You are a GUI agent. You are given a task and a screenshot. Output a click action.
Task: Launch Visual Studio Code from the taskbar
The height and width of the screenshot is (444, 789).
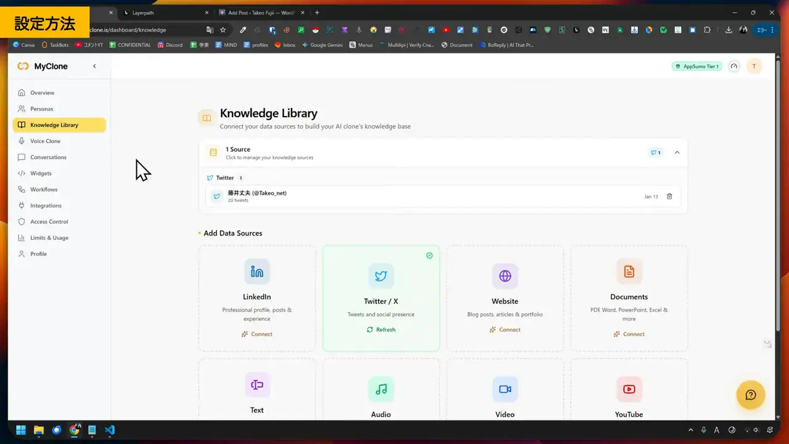[x=110, y=430]
